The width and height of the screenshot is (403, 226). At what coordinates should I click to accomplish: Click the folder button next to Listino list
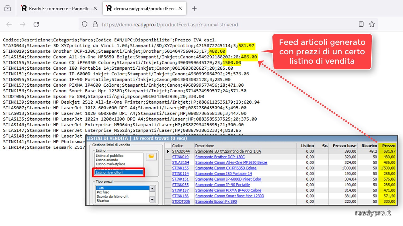click(x=151, y=156)
